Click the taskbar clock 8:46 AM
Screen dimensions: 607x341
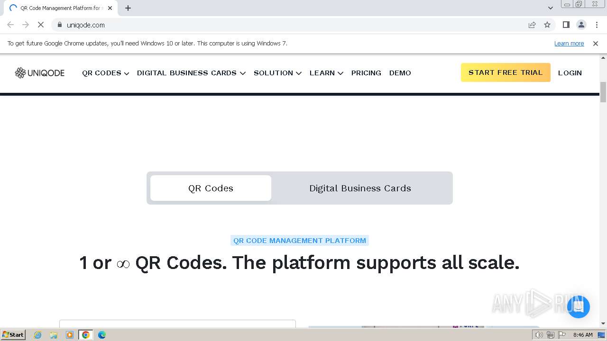pos(583,335)
